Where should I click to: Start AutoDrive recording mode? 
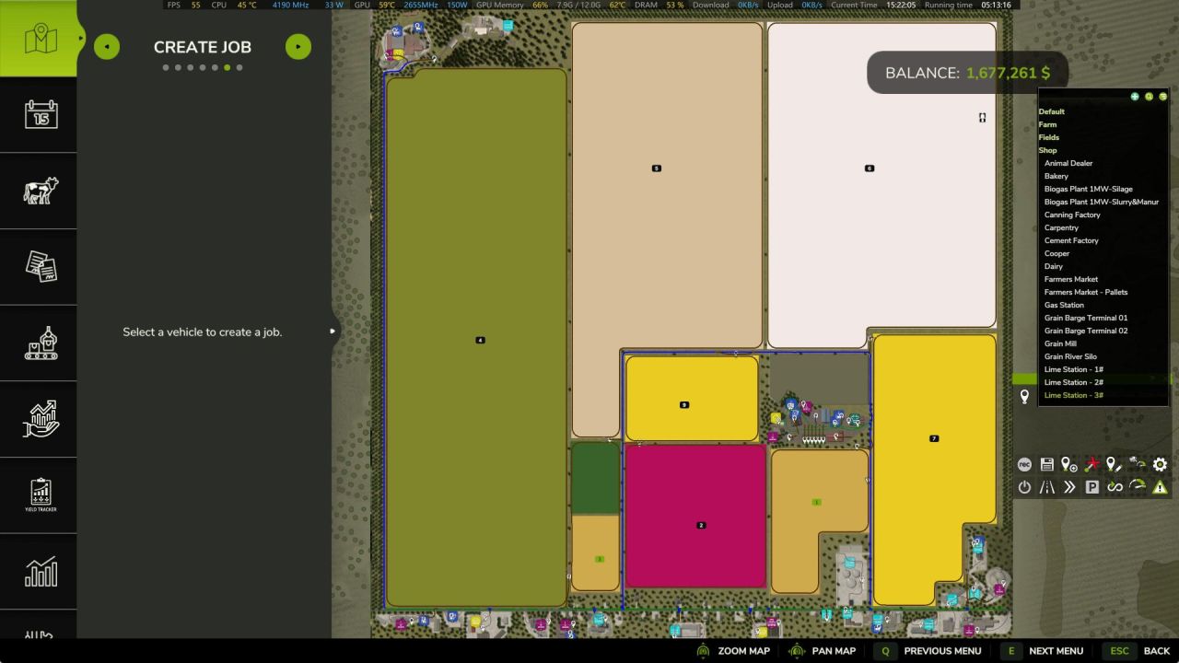click(1024, 464)
